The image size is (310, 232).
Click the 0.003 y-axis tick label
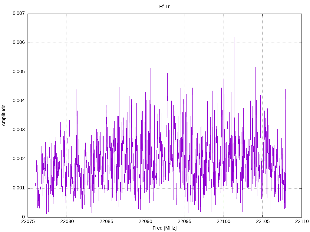pos(19,130)
